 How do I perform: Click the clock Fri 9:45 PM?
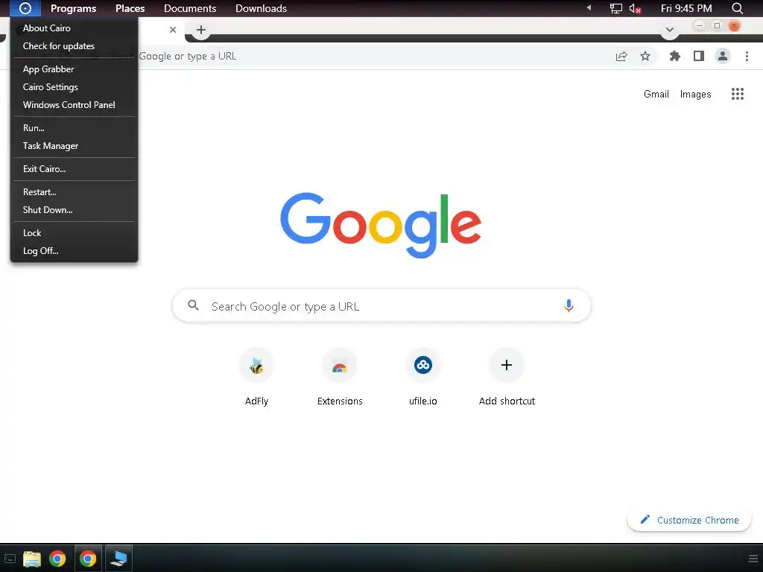(686, 8)
